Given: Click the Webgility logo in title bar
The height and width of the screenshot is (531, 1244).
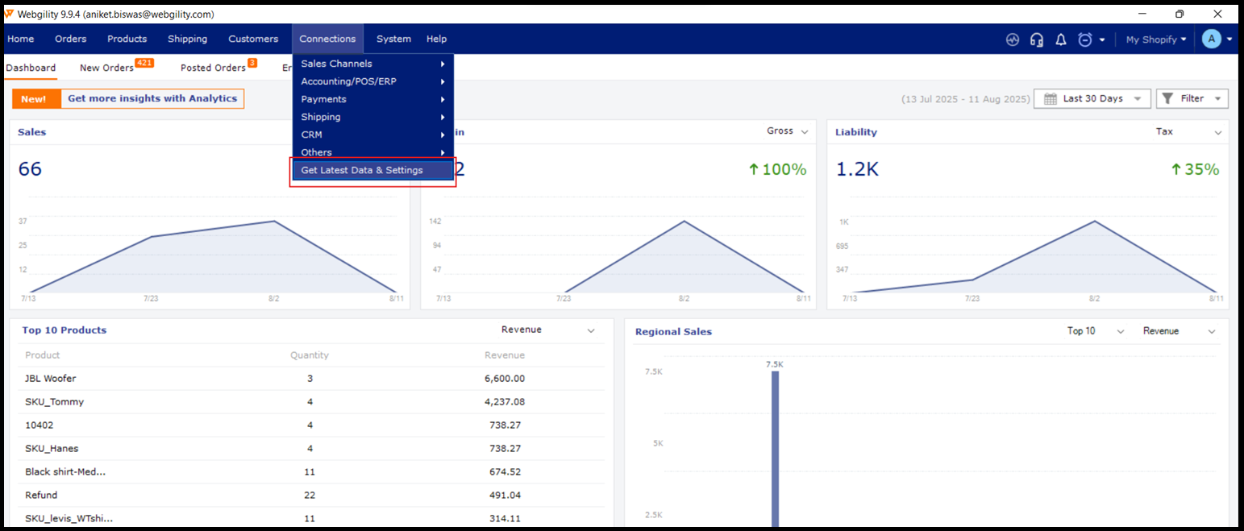Looking at the screenshot, I should click(x=9, y=14).
